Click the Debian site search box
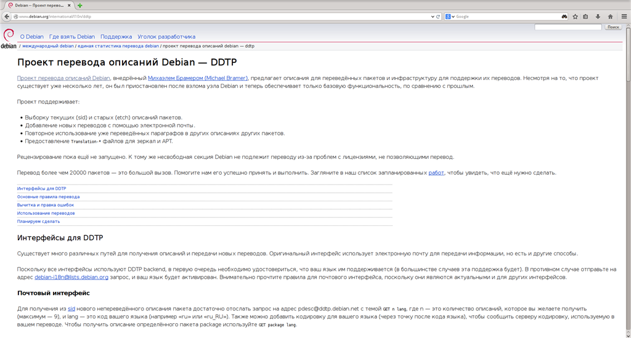Viewport: 631px width, 338px height. pyautogui.click(x=568, y=27)
